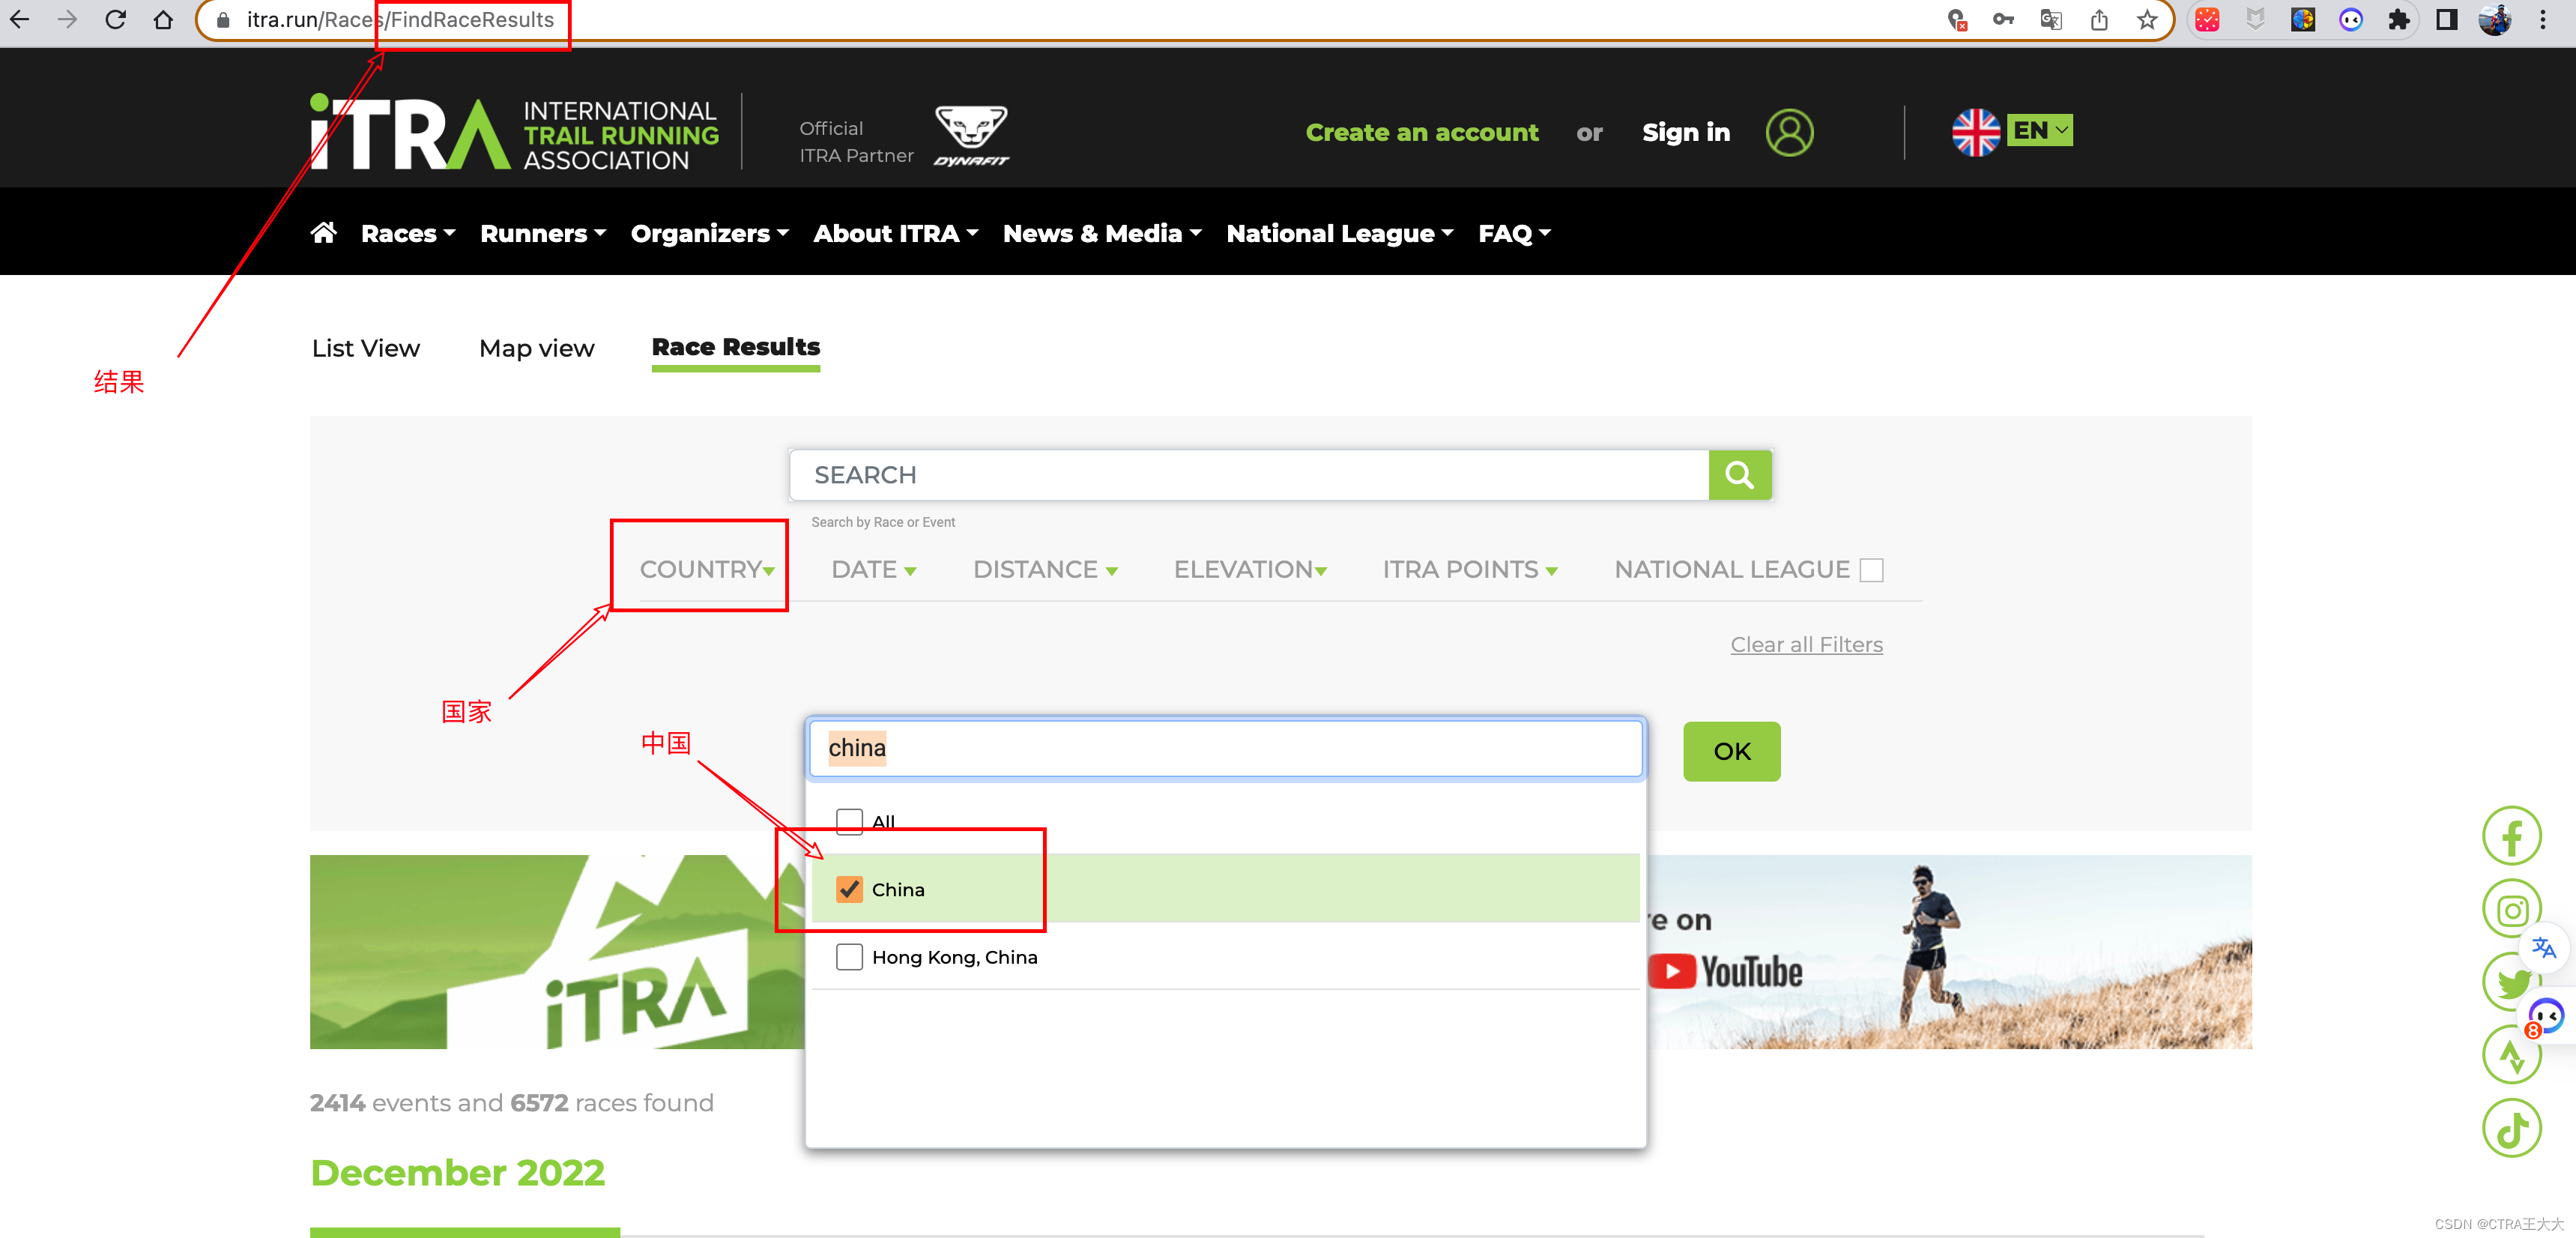Open ITRA Twitter page icon

point(2511,982)
